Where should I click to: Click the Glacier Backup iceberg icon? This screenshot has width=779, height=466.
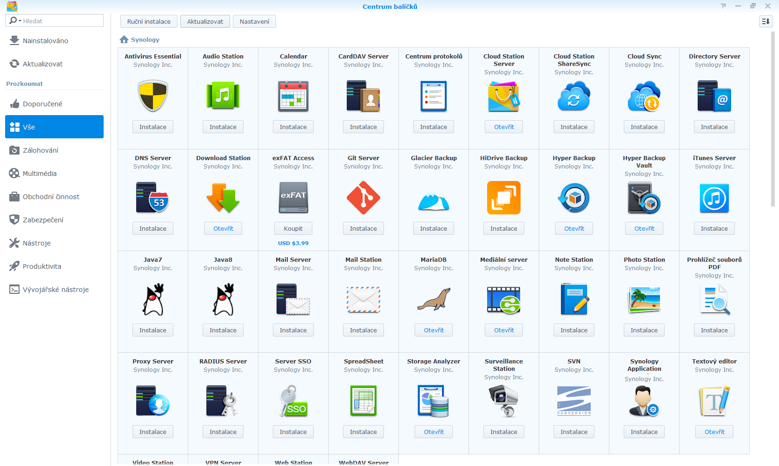click(434, 201)
